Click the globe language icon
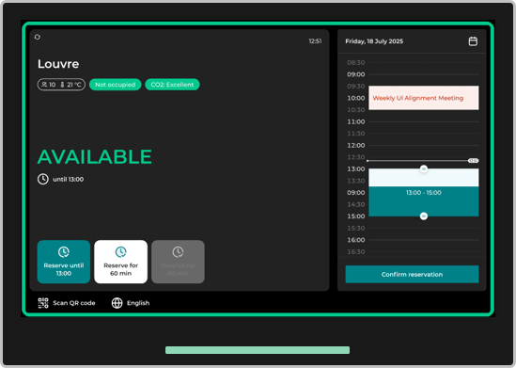516x368 pixels. pyautogui.click(x=117, y=303)
